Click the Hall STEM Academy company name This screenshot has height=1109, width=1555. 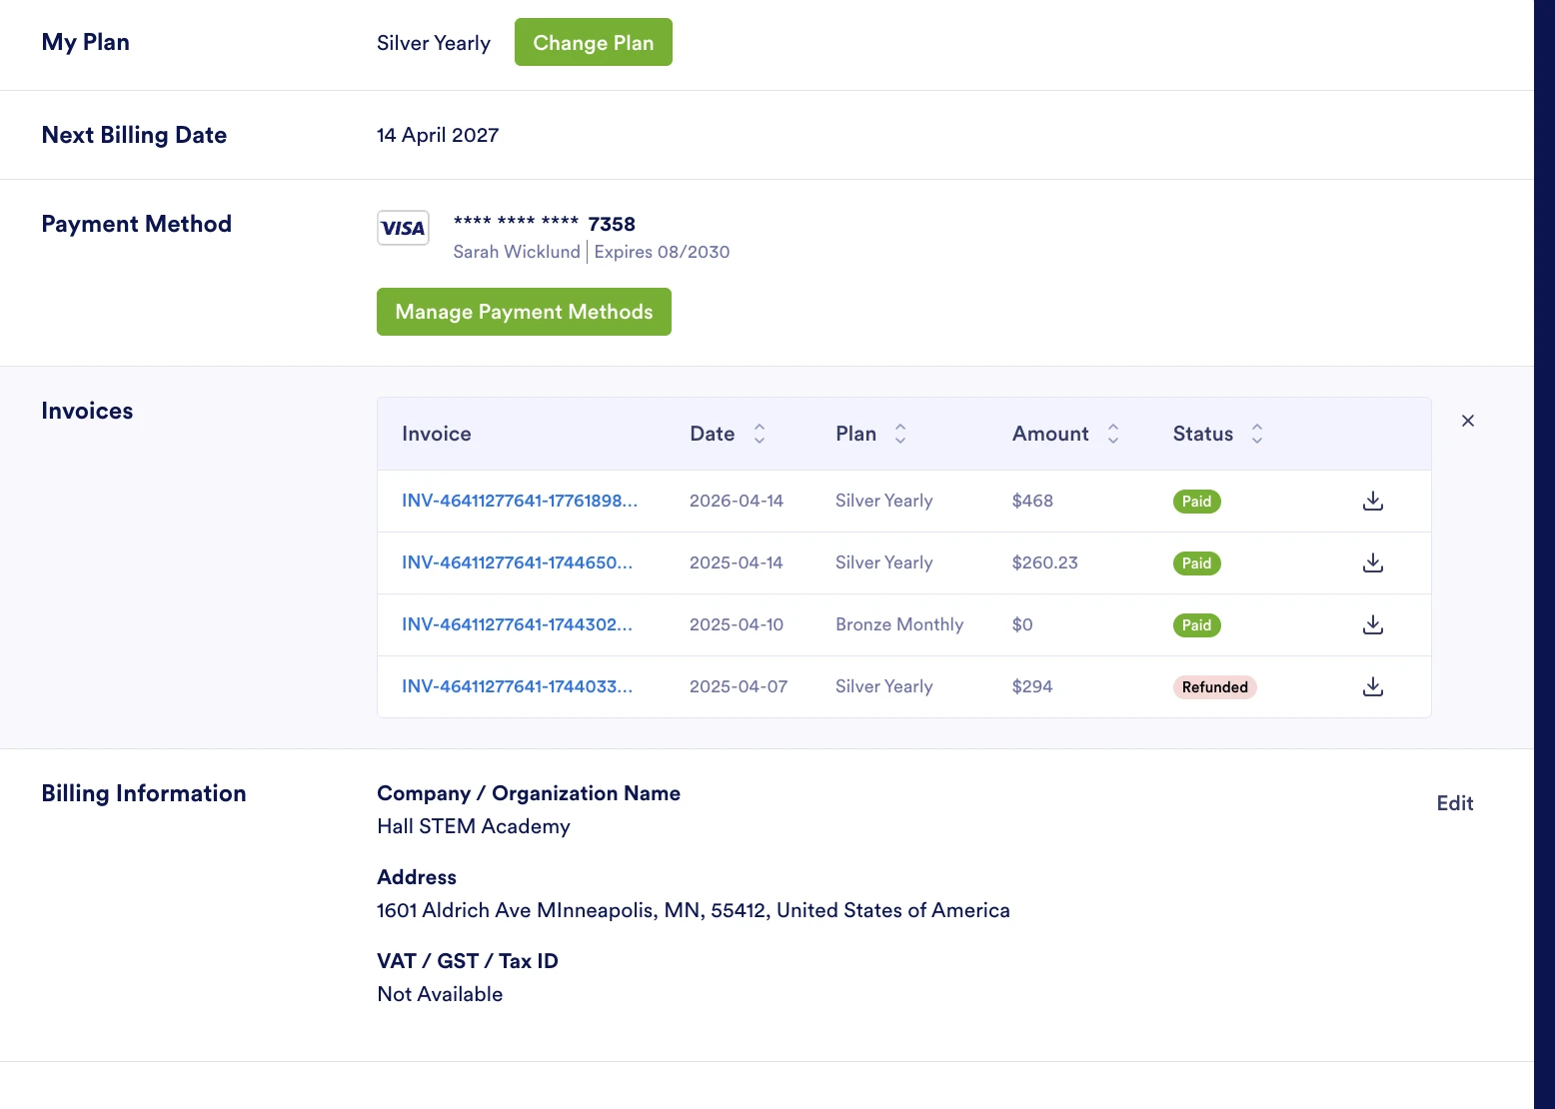(474, 826)
